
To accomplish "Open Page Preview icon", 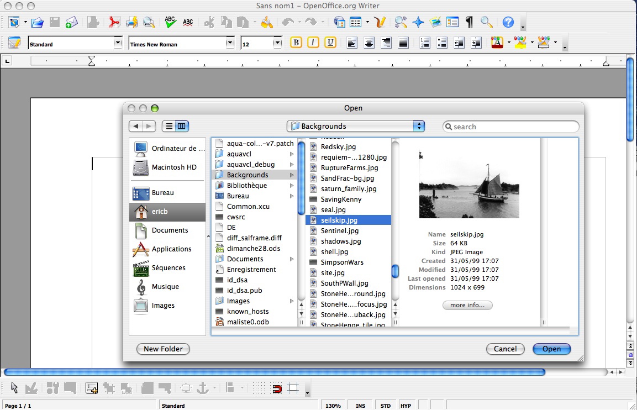I will (x=149, y=22).
